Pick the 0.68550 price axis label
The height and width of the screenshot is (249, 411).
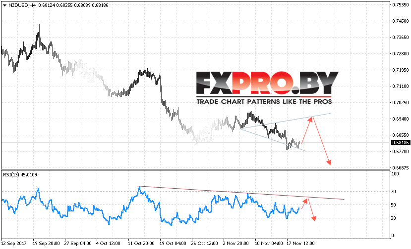[401, 135]
